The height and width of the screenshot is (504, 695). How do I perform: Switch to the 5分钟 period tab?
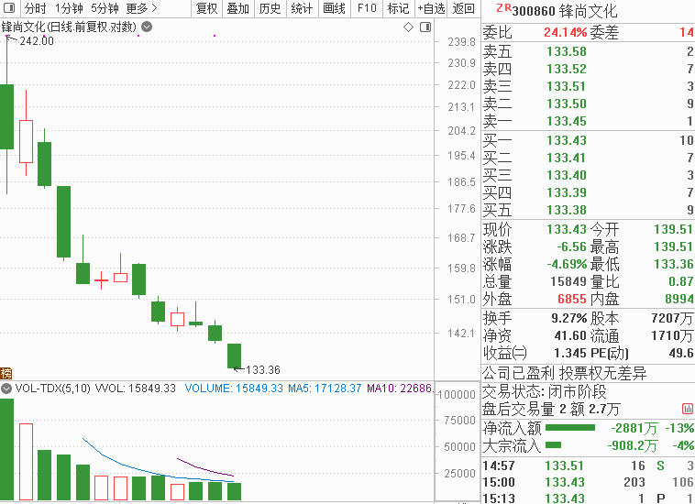pyautogui.click(x=105, y=8)
